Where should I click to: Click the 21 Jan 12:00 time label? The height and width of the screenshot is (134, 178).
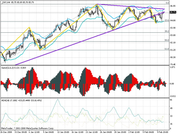pos(92,132)
